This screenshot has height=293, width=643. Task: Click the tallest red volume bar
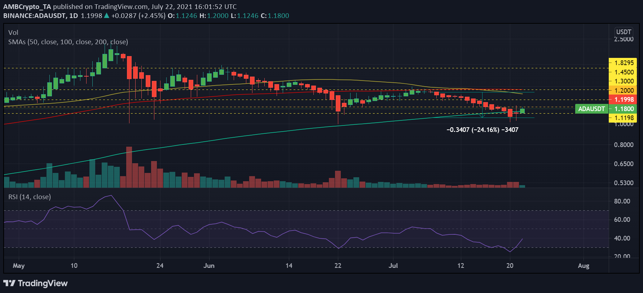tap(129, 167)
